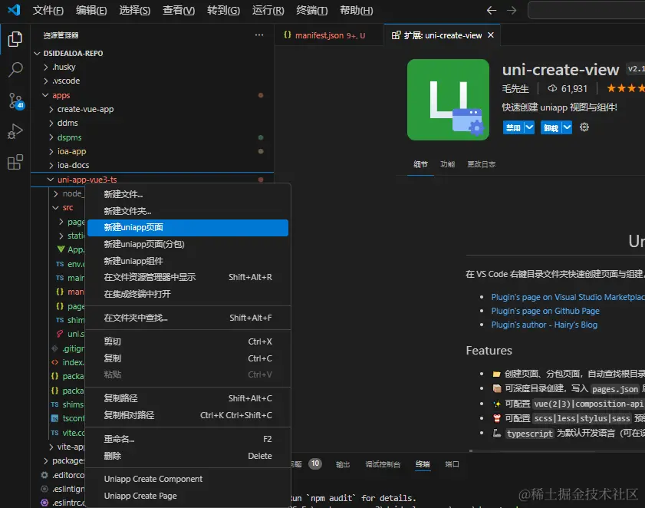Open the 文件(F) menu
This screenshot has height=508, width=645.
tap(48, 10)
